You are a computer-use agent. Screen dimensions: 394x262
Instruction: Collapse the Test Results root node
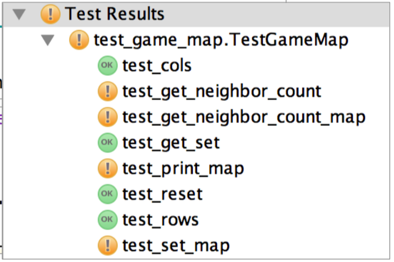point(19,15)
